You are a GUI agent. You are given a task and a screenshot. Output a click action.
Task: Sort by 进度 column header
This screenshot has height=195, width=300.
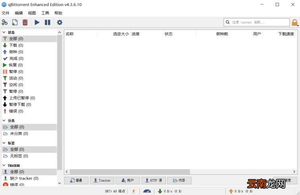(147, 34)
